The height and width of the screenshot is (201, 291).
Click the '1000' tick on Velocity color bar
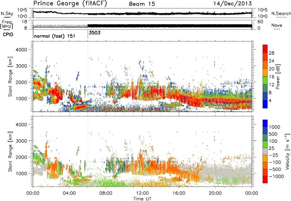tap(274, 127)
